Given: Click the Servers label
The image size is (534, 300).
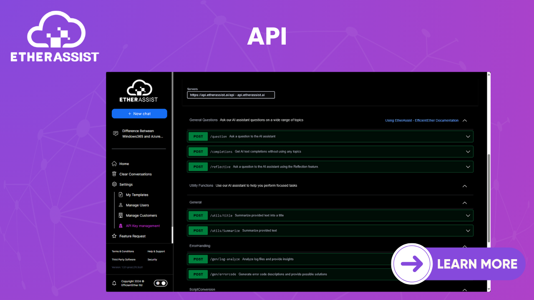Looking at the screenshot, I should (x=192, y=89).
